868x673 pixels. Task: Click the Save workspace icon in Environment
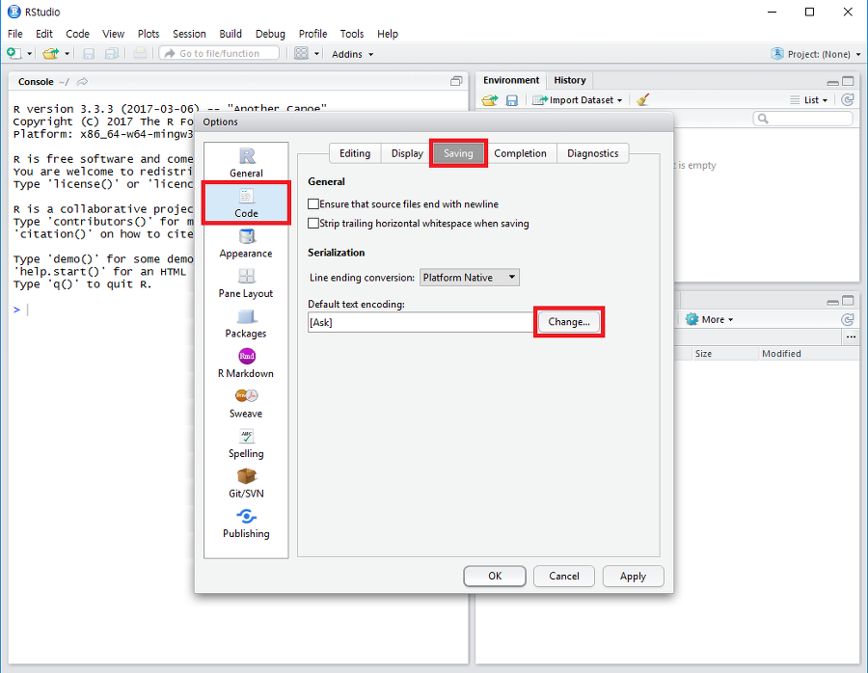(x=512, y=100)
